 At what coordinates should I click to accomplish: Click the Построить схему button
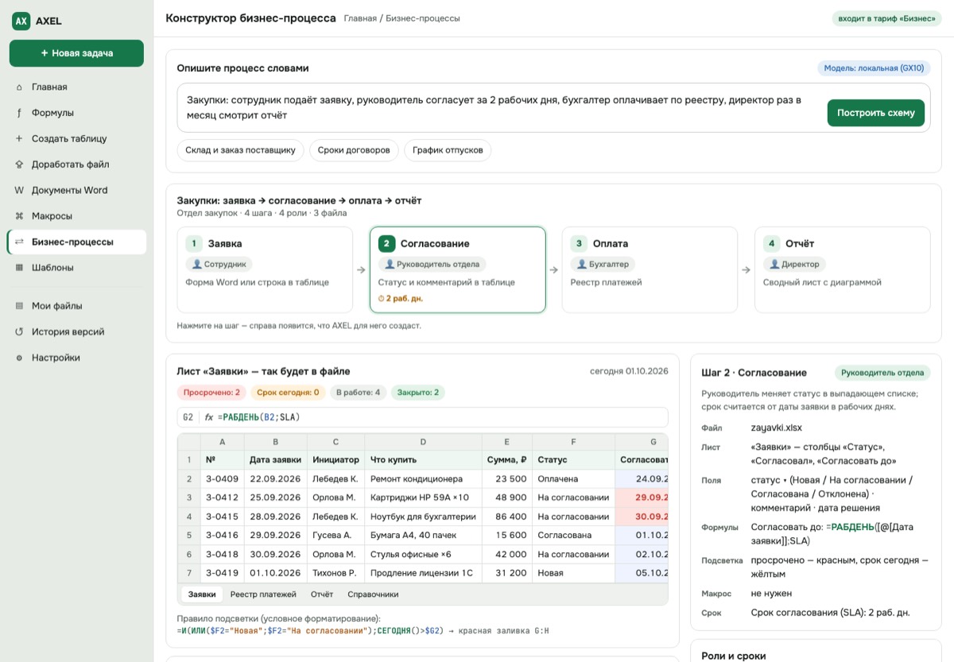click(x=876, y=113)
